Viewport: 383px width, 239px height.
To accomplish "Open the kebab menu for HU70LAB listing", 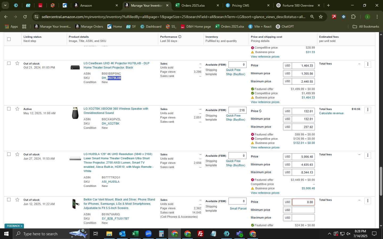I will pyautogui.click(x=368, y=64).
